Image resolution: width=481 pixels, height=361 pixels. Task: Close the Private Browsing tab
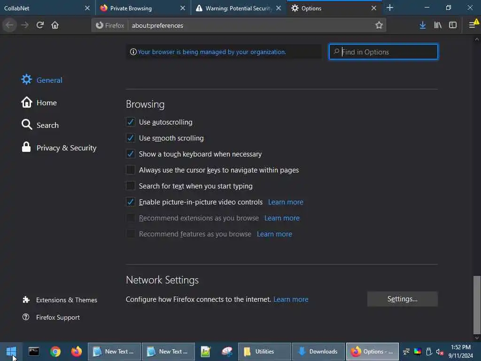183,8
